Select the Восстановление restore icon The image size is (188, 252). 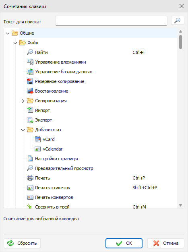pos(30,91)
